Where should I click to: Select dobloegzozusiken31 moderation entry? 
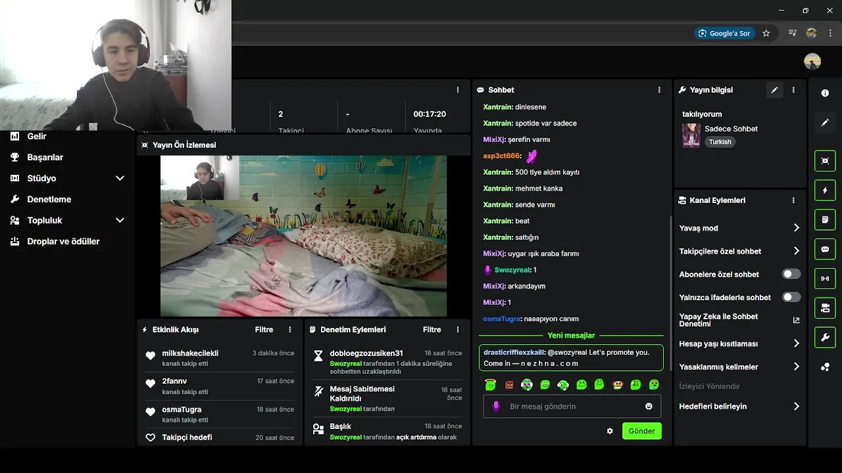click(389, 362)
